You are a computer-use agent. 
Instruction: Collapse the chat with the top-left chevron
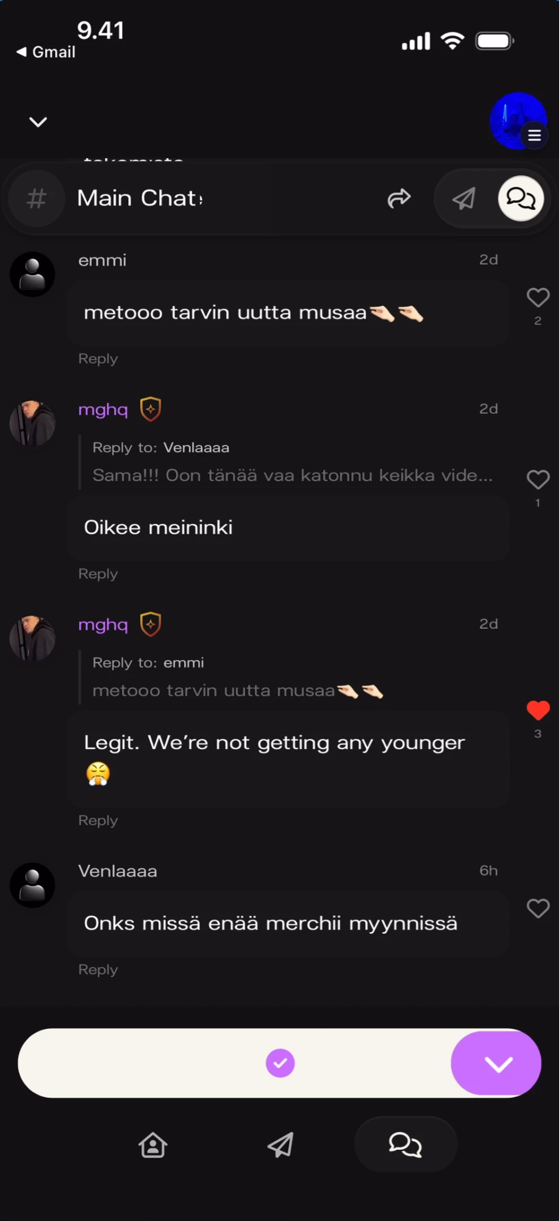(x=37, y=122)
